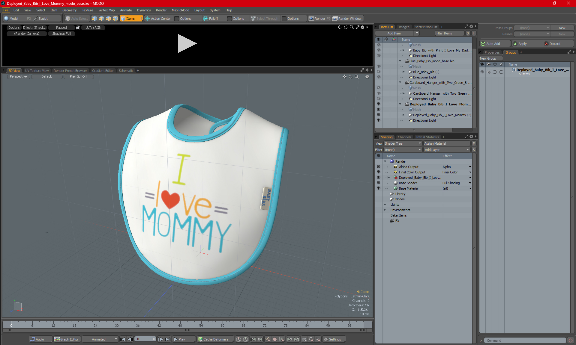Image resolution: width=576 pixels, height=345 pixels.
Task: Toggle visibility of Base Material layer
Action: (x=378, y=188)
